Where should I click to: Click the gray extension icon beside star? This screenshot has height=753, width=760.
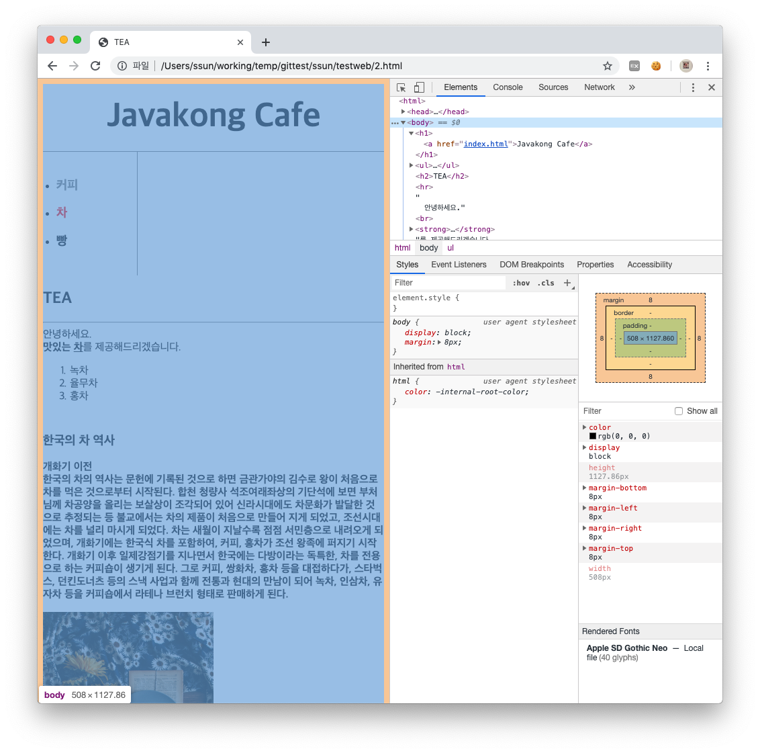pos(634,66)
